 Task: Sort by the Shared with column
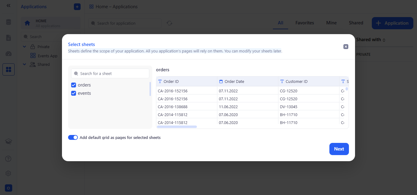[x=371, y=40]
